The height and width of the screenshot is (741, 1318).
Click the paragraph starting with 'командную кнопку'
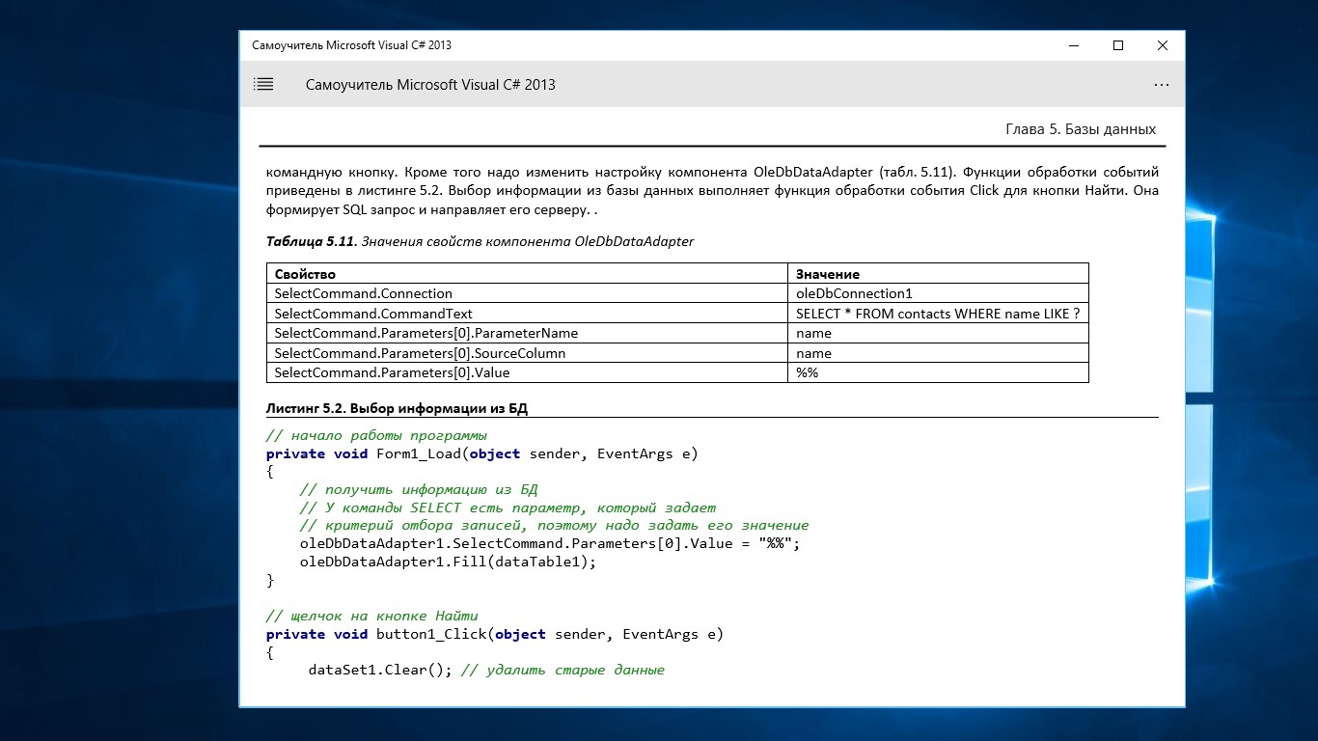pos(712,191)
